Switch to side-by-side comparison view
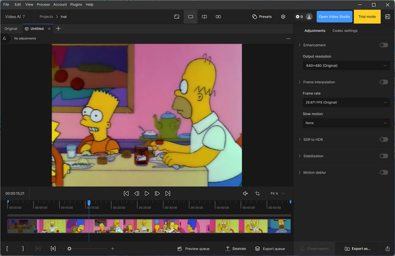The height and width of the screenshot is (256, 395). tap(218, 17)
